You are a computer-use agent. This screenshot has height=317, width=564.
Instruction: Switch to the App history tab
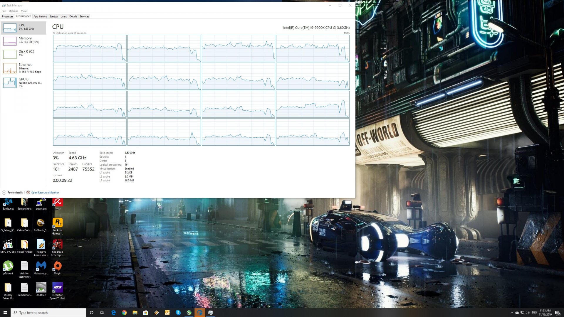40,16
